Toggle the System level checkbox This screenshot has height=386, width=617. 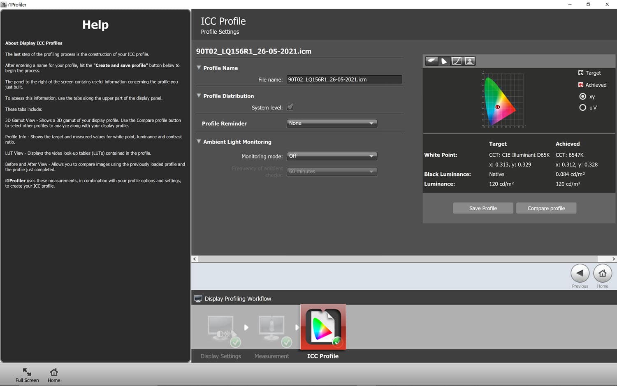[290, 107]
